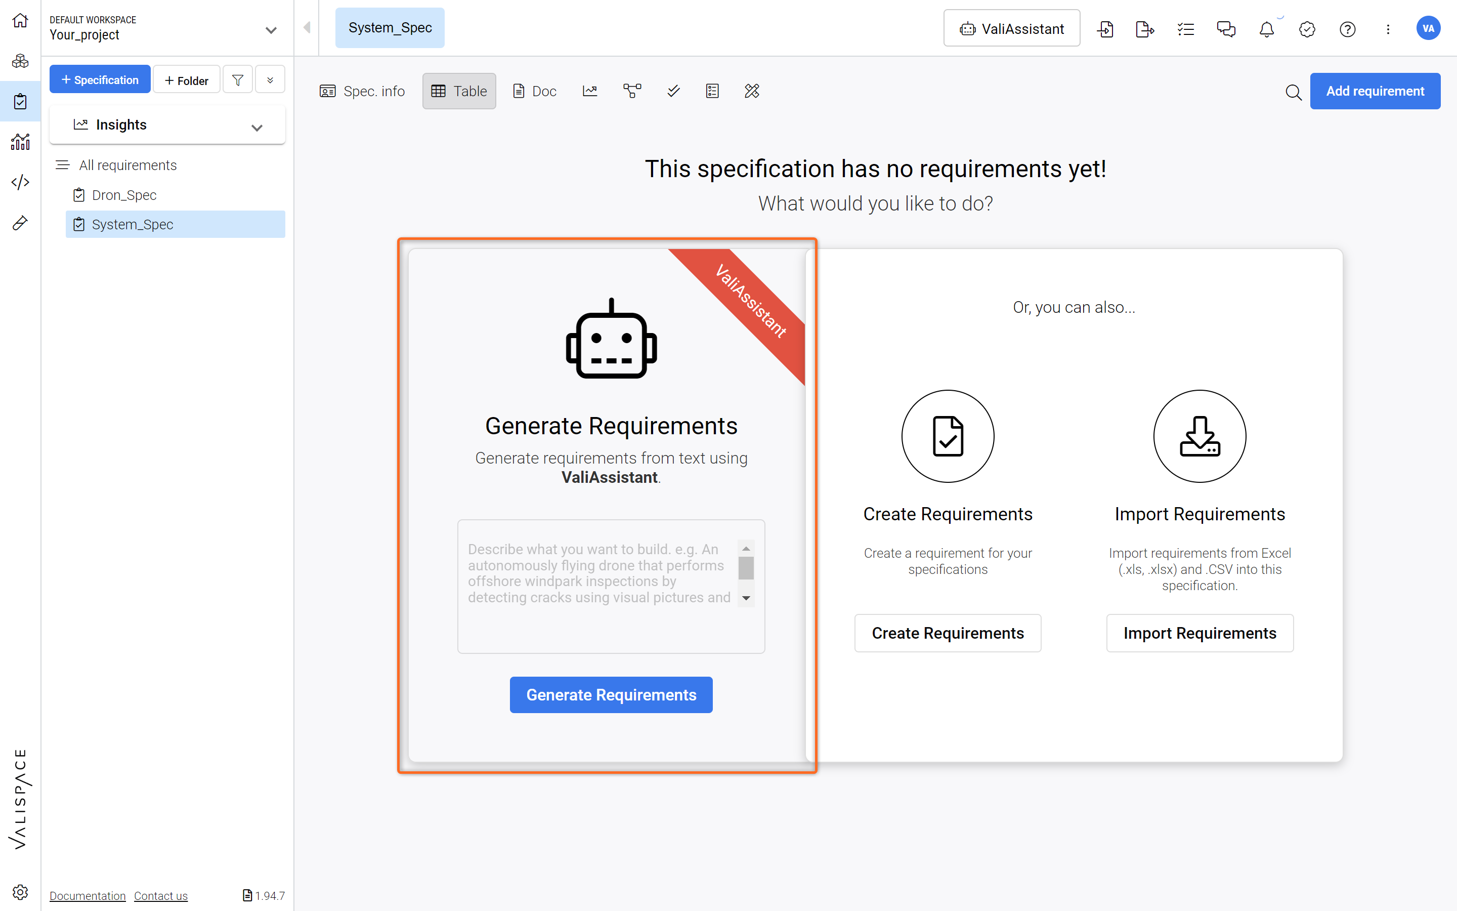Open the settings gear at bottom left

point(20,892)
